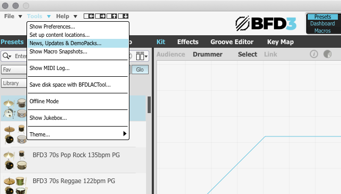Click the info icon beside Link

(314, 54)
